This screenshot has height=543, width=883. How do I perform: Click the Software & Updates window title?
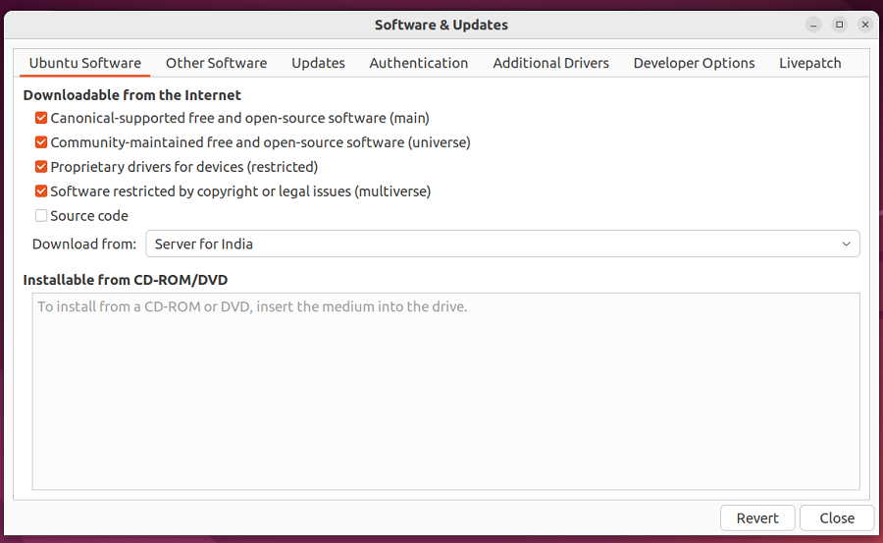pos(441,25)
